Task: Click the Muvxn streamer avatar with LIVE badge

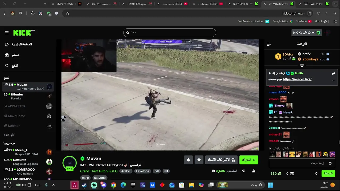Action: (70, 163)
